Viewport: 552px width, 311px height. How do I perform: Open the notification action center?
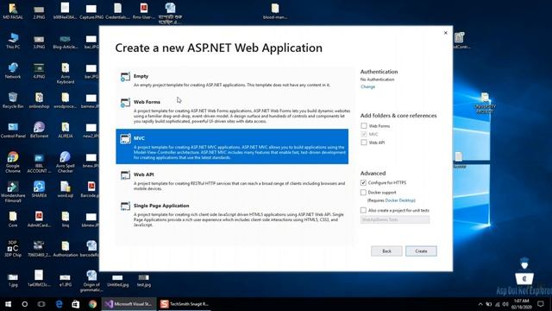point(541,304)
